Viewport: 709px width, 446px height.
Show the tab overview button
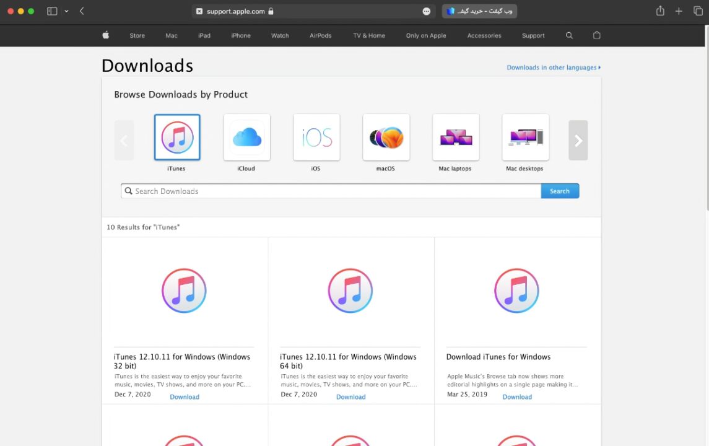[x=698, y=11]
